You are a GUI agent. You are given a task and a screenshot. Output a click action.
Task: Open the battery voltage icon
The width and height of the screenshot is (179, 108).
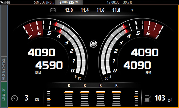53,10
